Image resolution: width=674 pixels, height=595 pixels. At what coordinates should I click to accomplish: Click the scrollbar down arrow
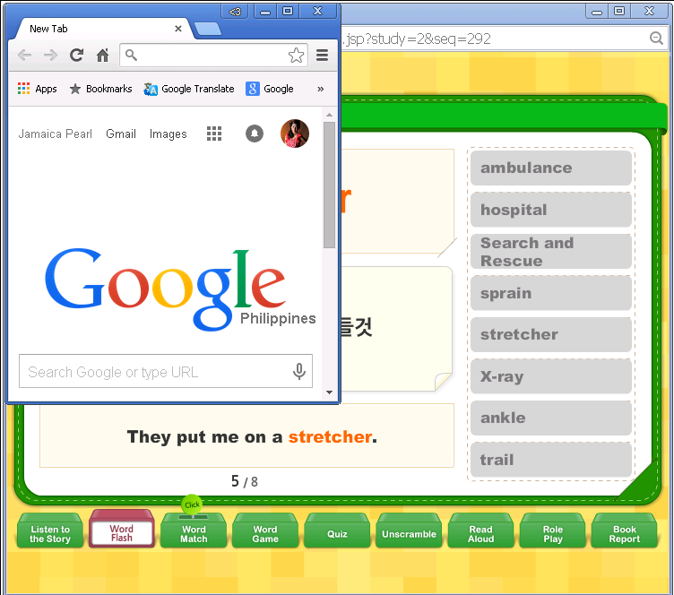[329, 392]
